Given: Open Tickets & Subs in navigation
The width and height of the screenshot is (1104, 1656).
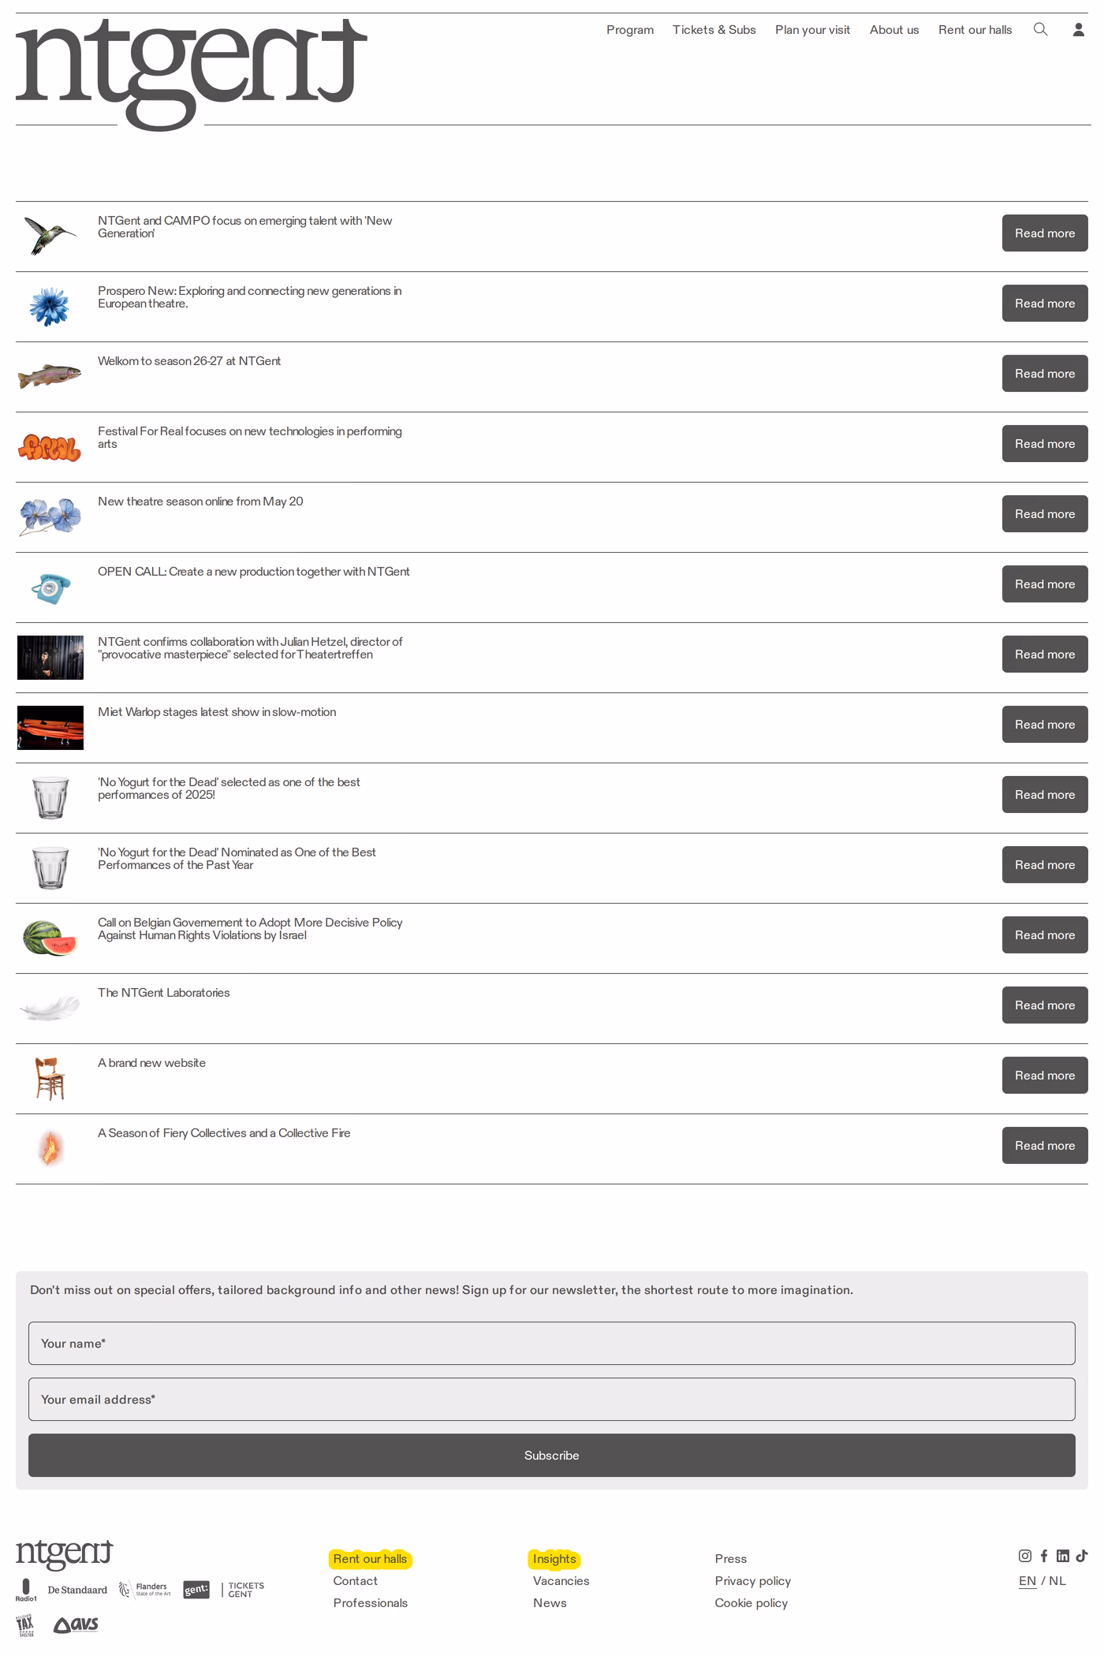Looking at the screenshot, I should (x=714, y=30).
